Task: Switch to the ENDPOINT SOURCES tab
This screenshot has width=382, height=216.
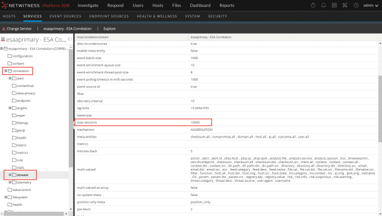Action: 109,16
